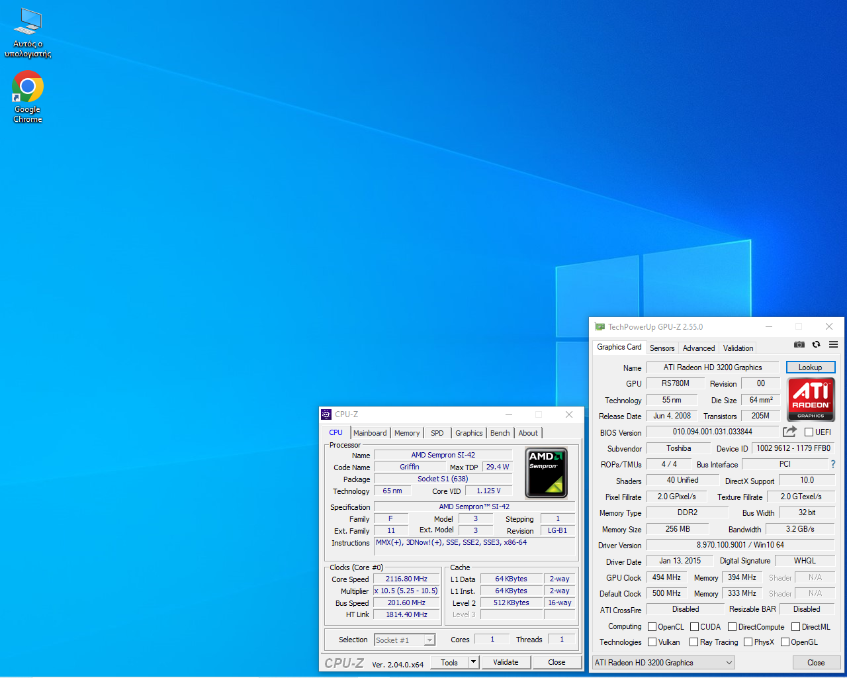This screenshot has height=678, width=847.
Task: Select the Graphics Card tab in GPU-Z
Action: pos(619,347)
